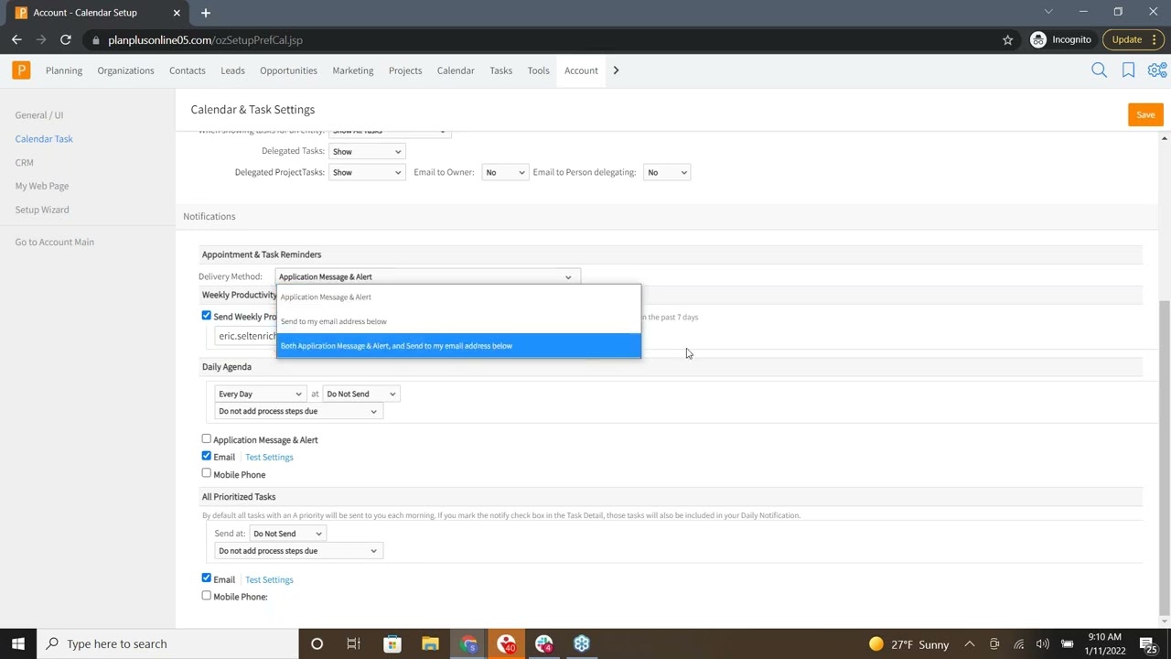Toggle Send Weekly Productivity checkbox
Viewport: 1171px width, 659px height.
click(206, 316)
